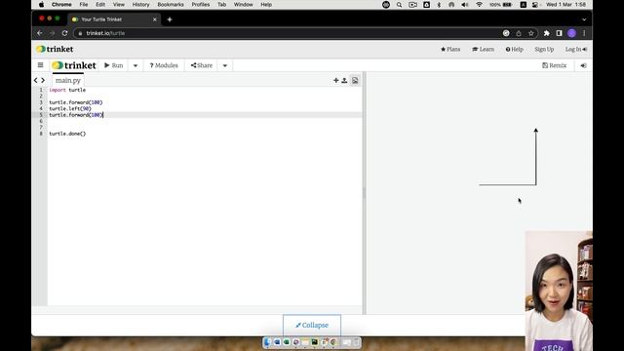Viewport: 624px width, 351px height.
Task: Toggle the browser side panel icon
Action: [559, 33]
